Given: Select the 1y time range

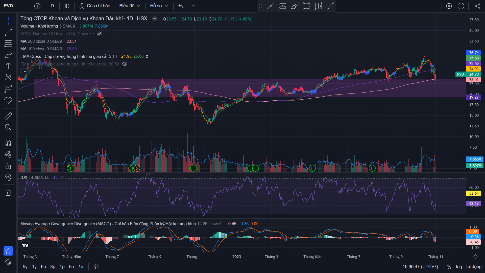Looking at the screenshot, I should point(34,267).
